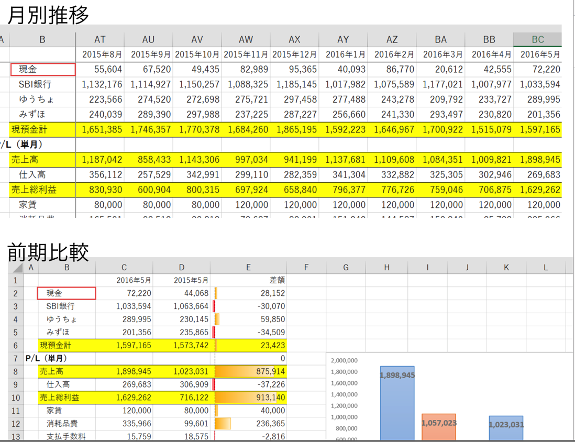Select column header BC in top sheet
Viewport: 575px width, 442px height.
click(x=537, y=40)
